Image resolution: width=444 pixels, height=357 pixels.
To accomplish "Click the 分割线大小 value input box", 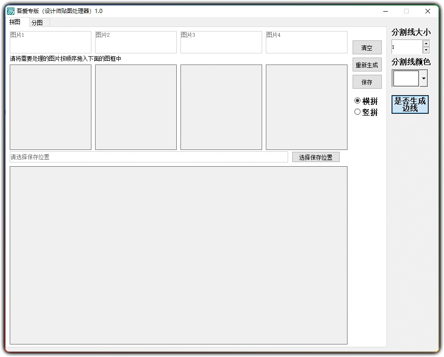I will coord(407,47).
